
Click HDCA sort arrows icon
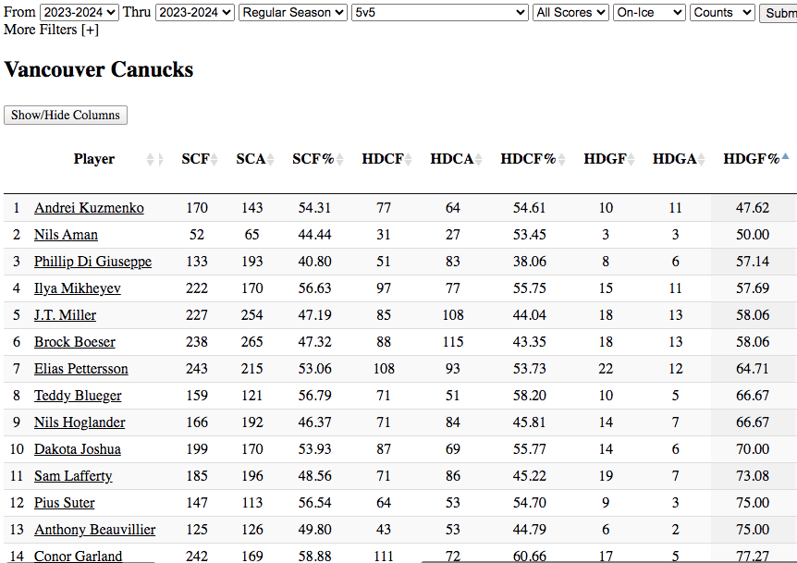(x=479, y=160)
